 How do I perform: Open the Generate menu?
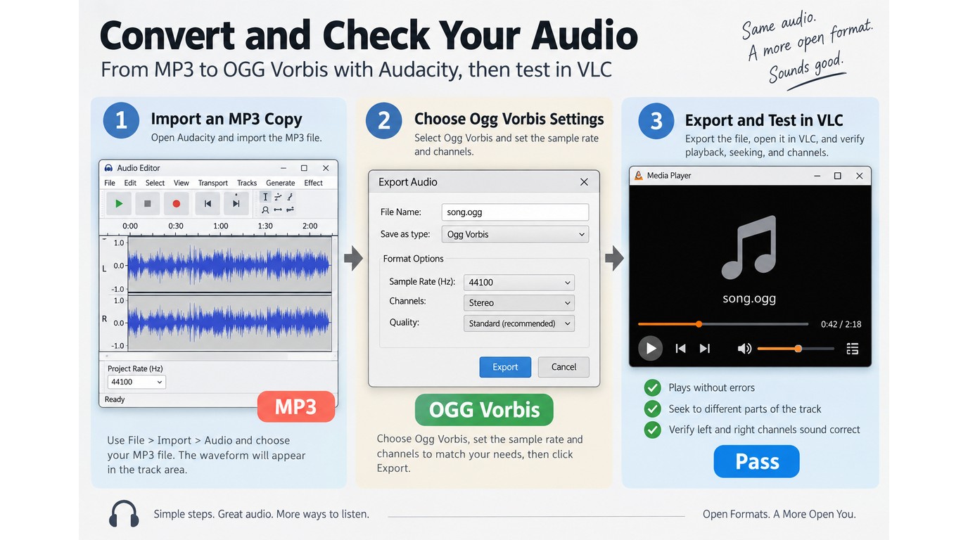(281, 183)
